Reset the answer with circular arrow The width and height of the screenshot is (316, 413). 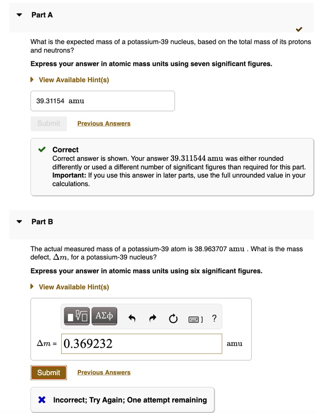[x=173, y=319]
